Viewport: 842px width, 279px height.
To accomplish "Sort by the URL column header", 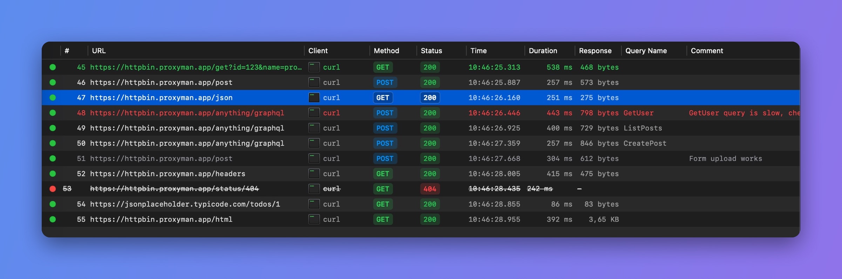I will tap(99, 51).
